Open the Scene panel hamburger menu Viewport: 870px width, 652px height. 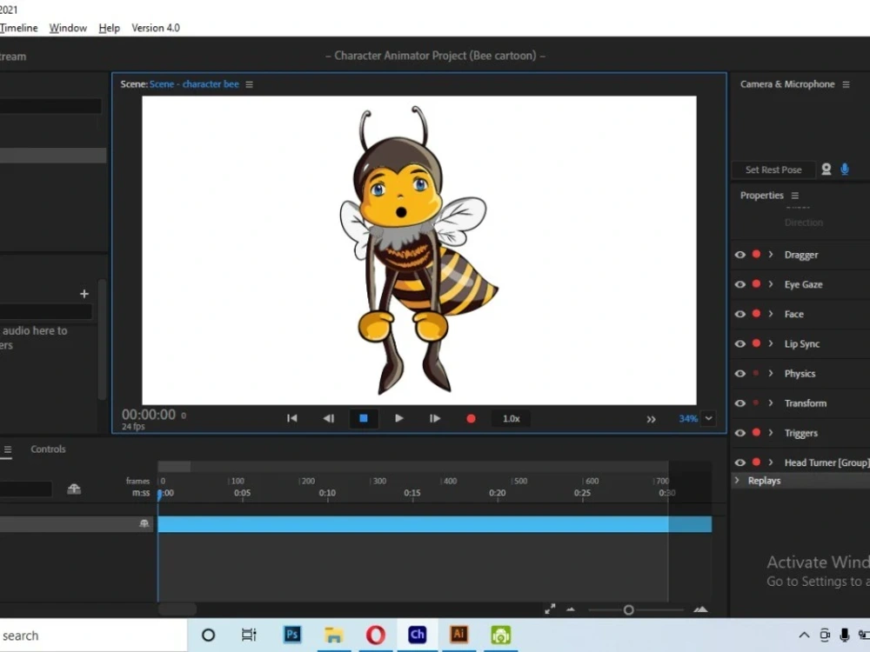pos(249,84)
